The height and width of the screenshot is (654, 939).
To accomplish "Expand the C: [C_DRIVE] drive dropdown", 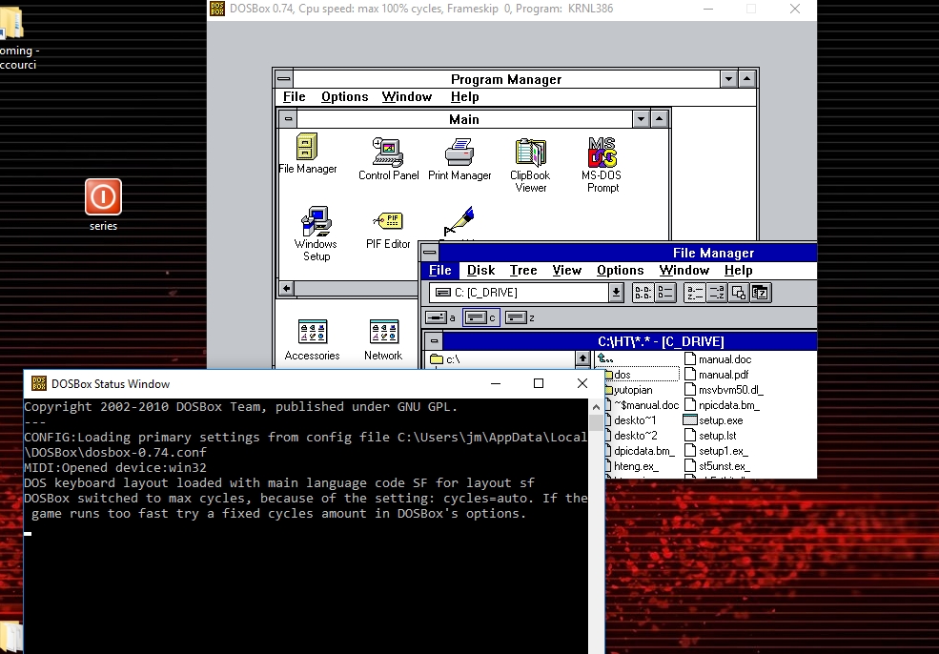I will 616,293.
